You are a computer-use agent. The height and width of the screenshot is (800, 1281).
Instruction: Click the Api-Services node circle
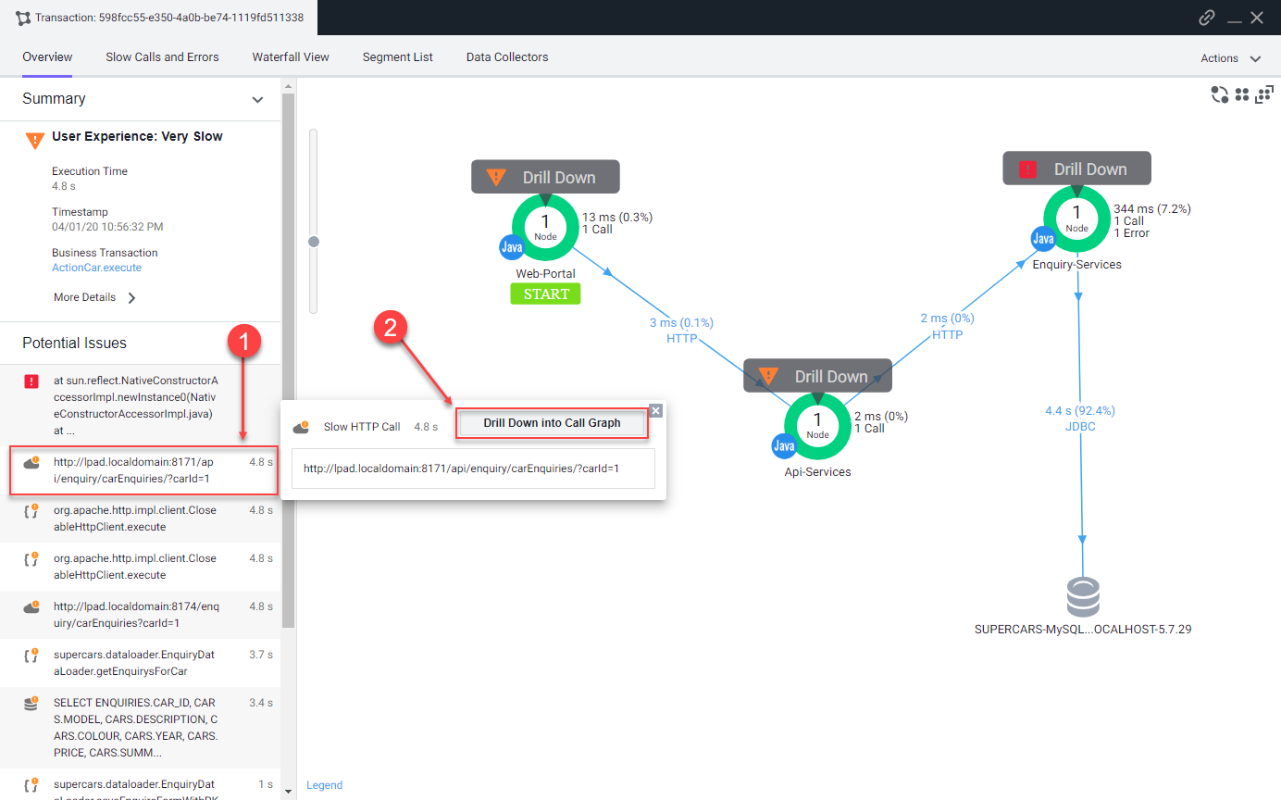pyautogui.click(x=817, y=426)
